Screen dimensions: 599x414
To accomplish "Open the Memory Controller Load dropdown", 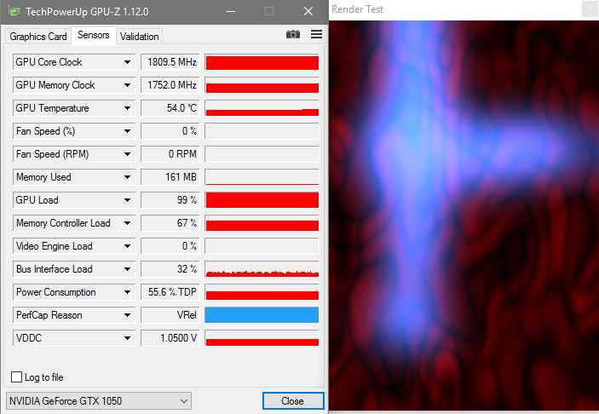I will [x=127, y=223].
